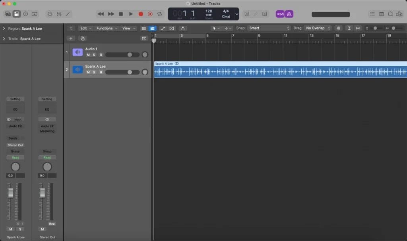Expand the Region: Spank A Lee inspector
The image size is (407, 241).
(4, 28)
